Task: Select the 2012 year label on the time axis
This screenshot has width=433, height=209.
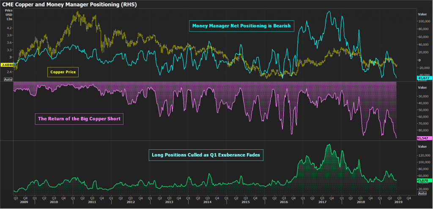Action: click(131, 202)
